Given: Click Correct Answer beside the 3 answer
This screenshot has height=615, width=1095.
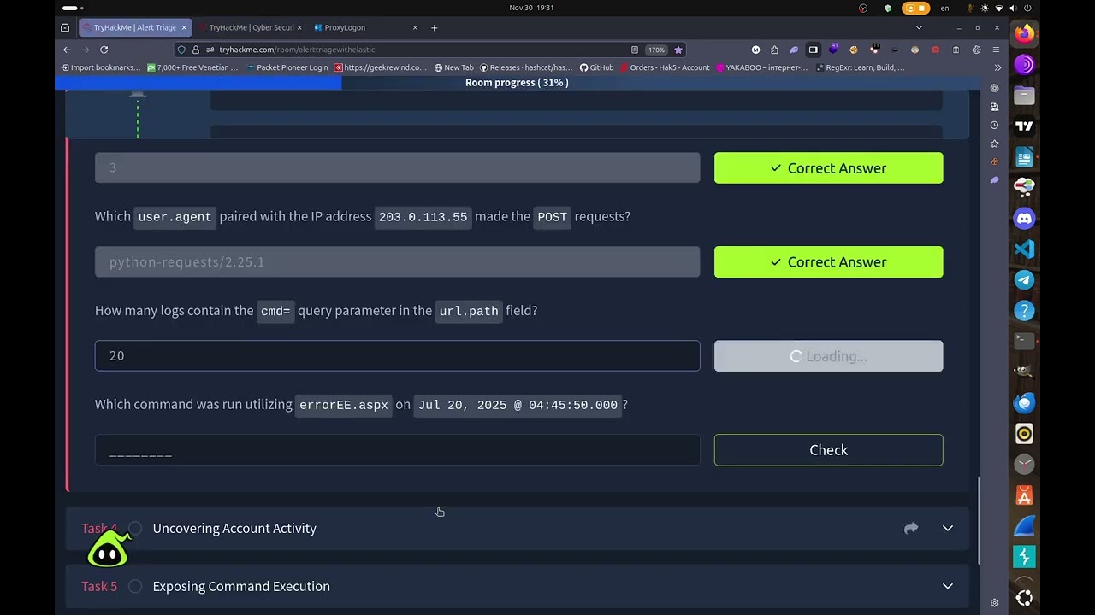Looking at the screenshot, I should [828, 168].
